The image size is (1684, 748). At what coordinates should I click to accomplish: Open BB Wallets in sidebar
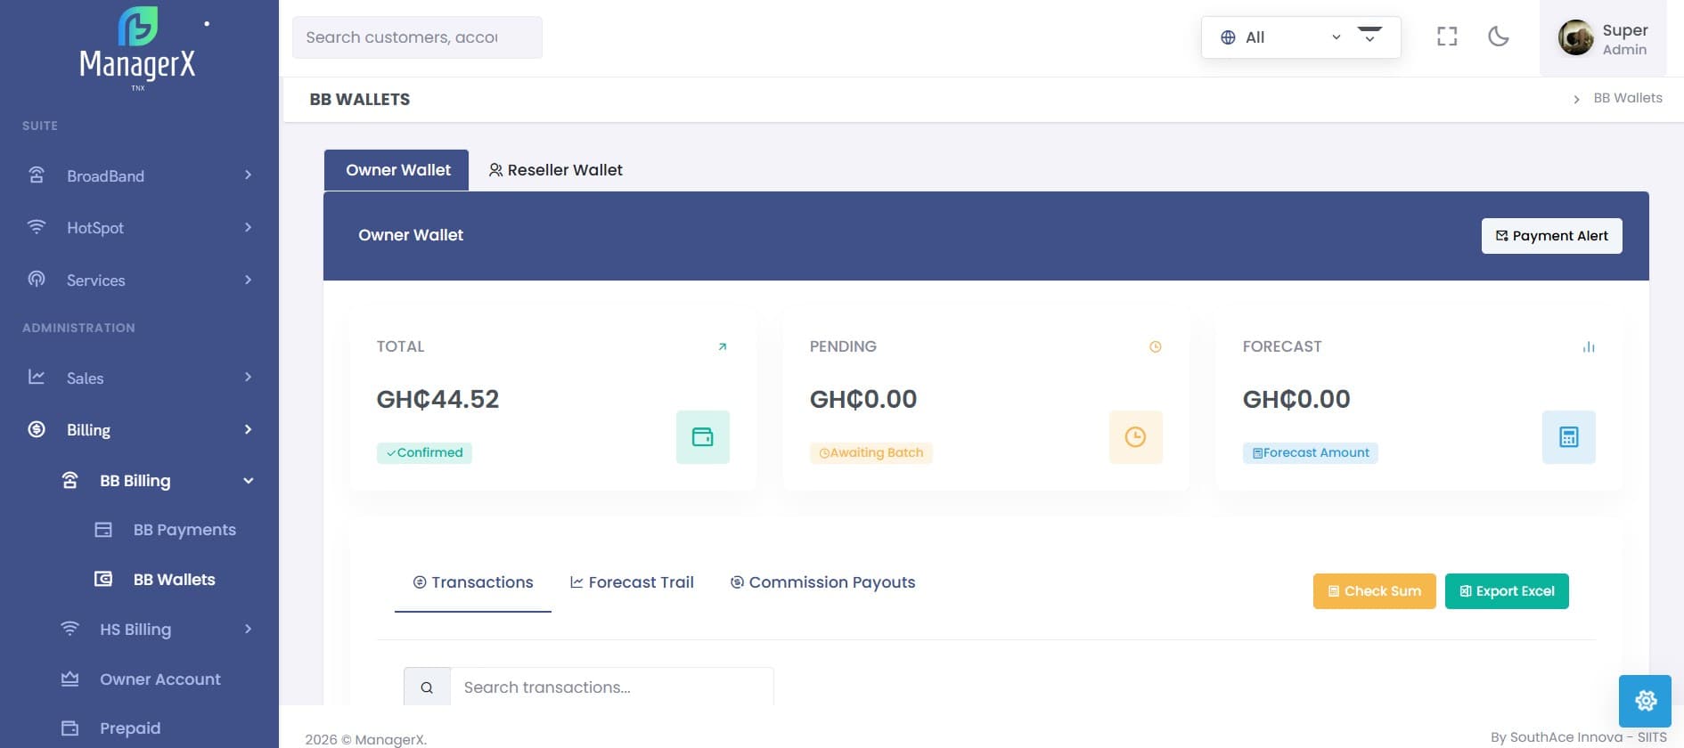[174, 580]
